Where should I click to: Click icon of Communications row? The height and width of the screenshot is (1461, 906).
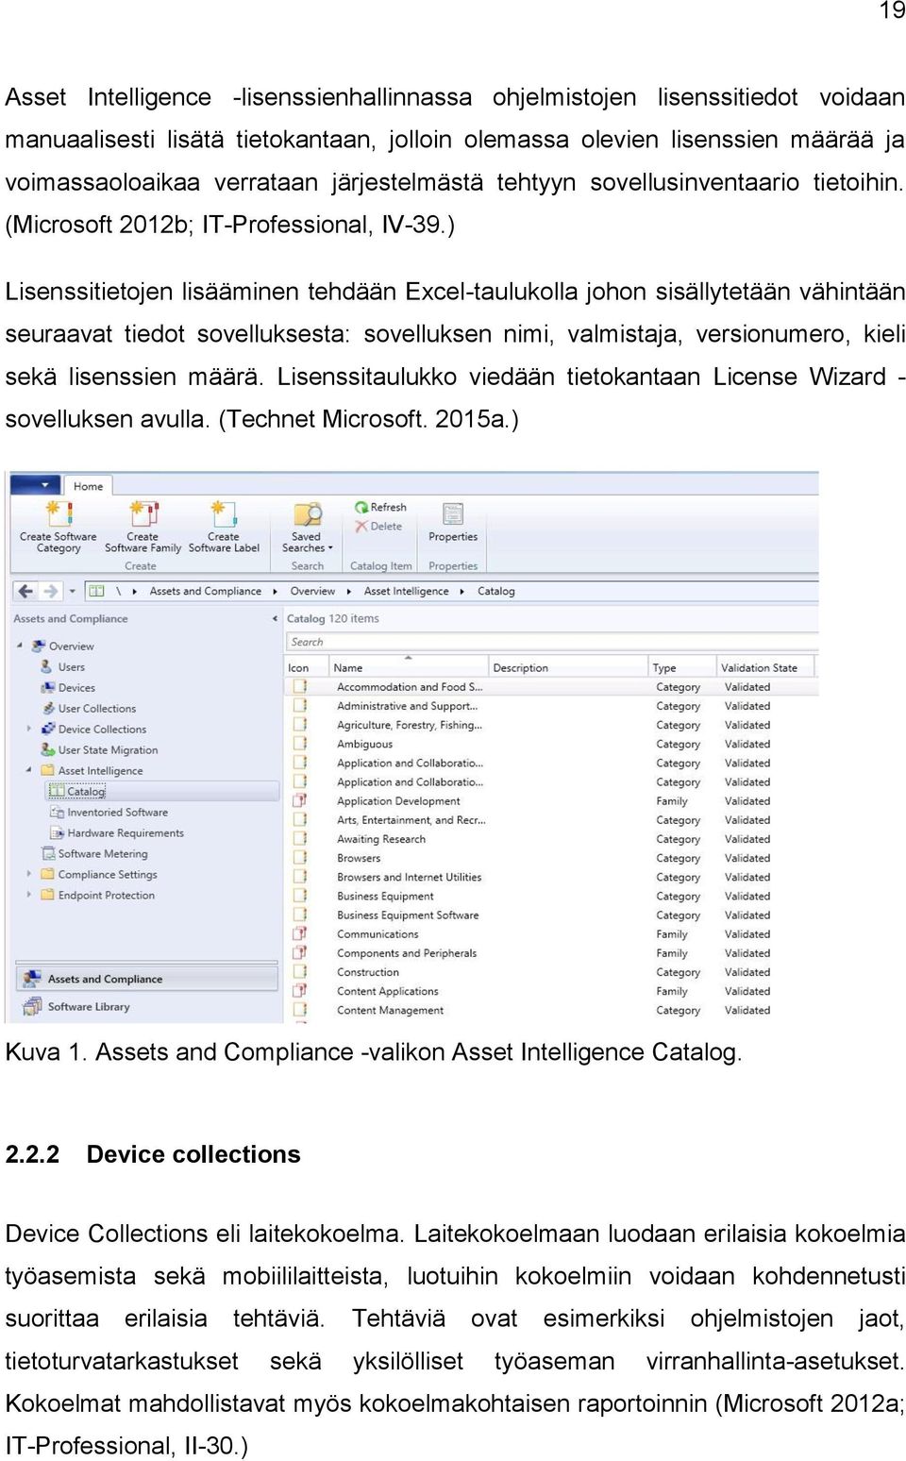tap(299, 933)
